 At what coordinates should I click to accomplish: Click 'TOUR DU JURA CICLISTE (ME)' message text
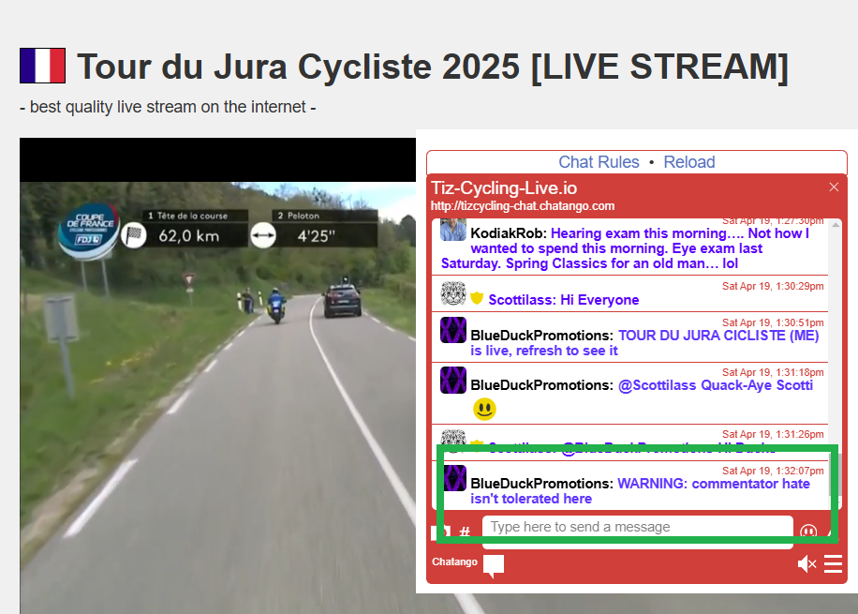(x=718, y=336)
